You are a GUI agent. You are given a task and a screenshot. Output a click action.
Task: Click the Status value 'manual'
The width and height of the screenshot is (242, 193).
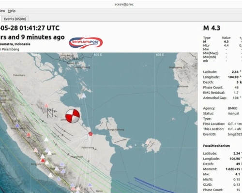233,113
